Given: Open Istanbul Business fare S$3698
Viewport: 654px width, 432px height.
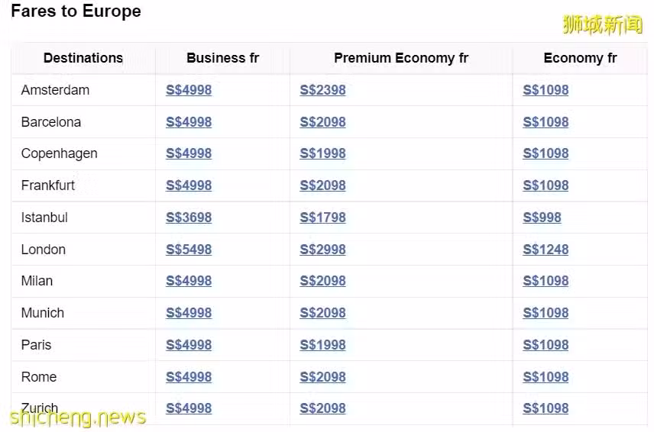Looking at the screenshot, I should (x=189, y=218).
